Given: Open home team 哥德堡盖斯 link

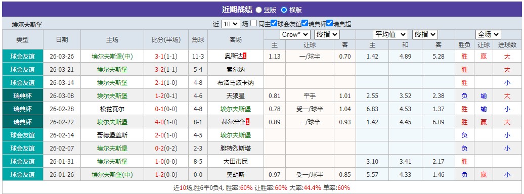Looking at the screenshot, I should click(112, 135).
